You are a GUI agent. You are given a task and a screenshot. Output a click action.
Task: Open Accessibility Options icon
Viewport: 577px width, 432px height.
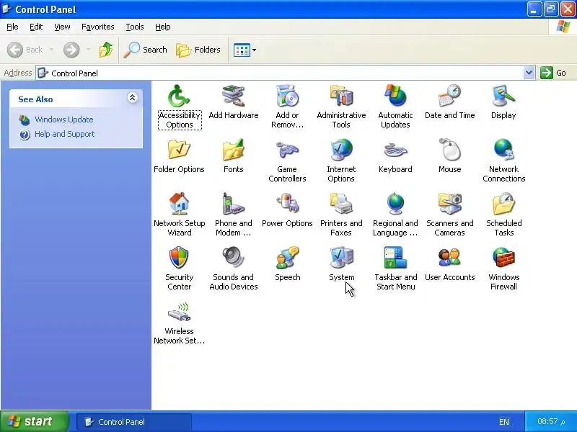[x=179, y=96]
